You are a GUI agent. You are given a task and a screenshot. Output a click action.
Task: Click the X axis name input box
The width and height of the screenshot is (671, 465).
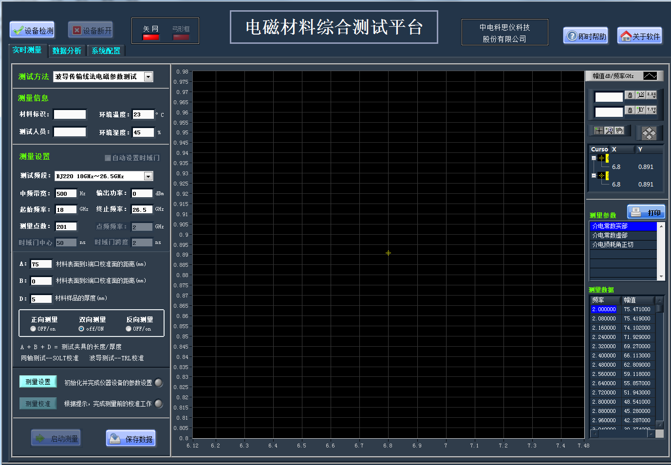(x=609, y=97)
